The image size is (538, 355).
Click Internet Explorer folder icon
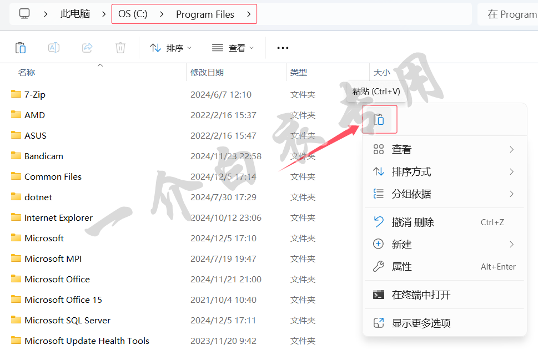[16, 217]
